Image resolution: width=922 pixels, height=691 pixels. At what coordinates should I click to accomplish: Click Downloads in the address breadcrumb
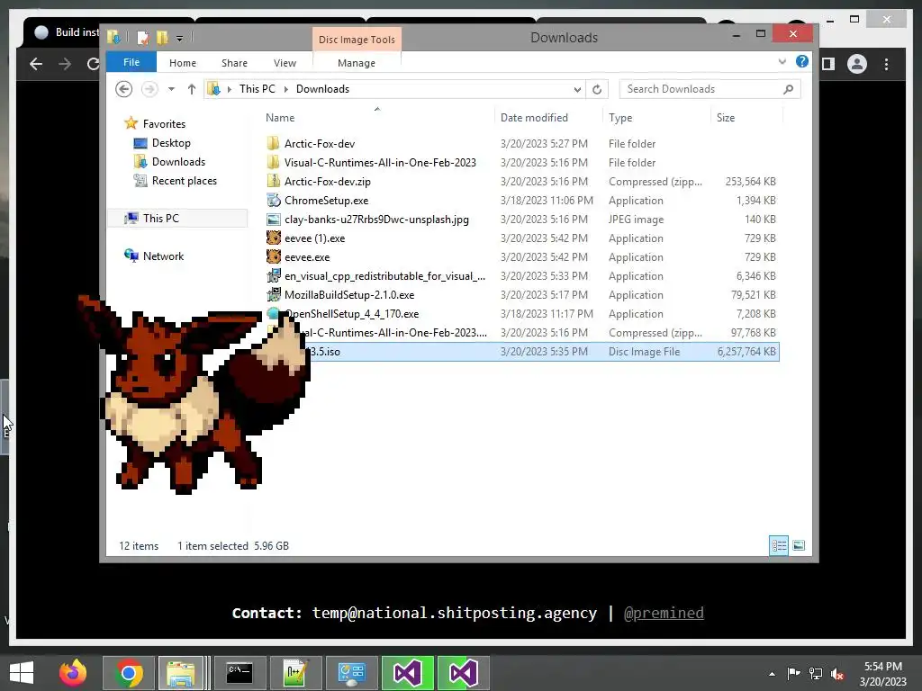tap(322, 89)
